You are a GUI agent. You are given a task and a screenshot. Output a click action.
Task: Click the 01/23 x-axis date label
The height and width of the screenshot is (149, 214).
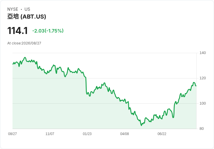click(x=87, y=134)
